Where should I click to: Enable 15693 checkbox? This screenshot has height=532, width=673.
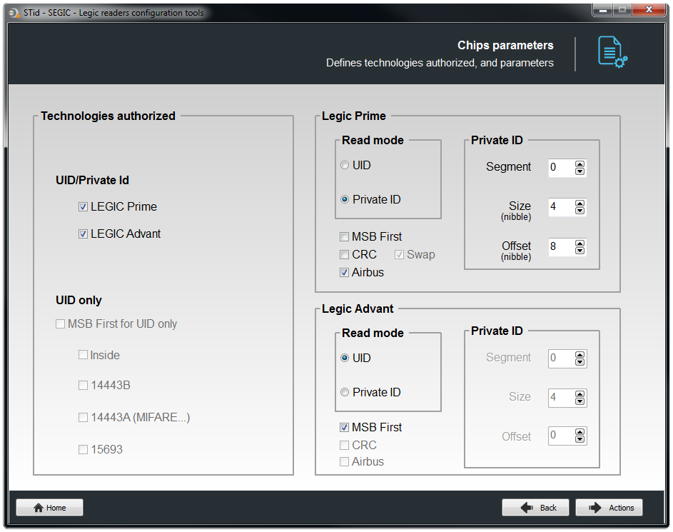83,450
